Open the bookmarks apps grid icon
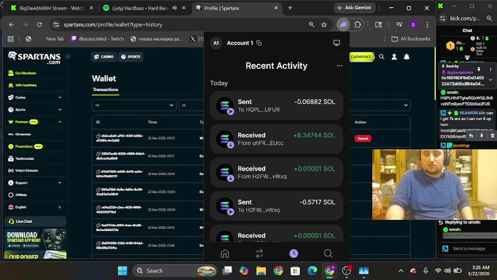This screenshot has height=280, width=497. [10, 39]
